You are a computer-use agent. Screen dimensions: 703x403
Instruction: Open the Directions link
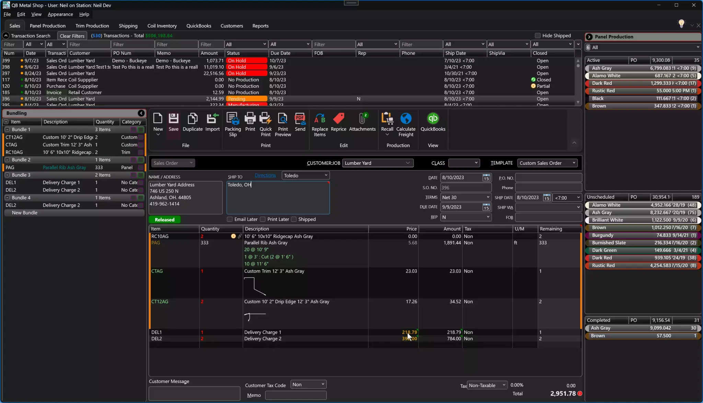coord(265,175)
